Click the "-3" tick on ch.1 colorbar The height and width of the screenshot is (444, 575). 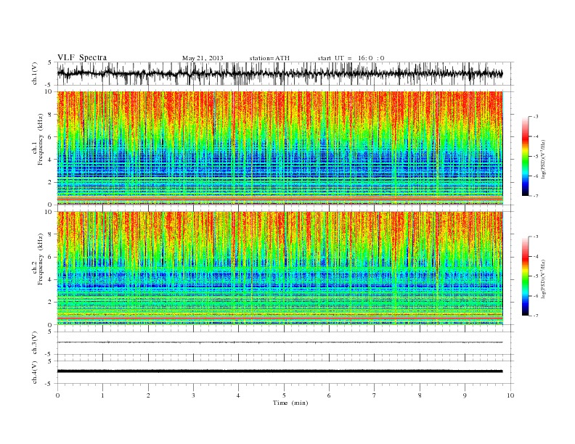click(x=536, y=117)
